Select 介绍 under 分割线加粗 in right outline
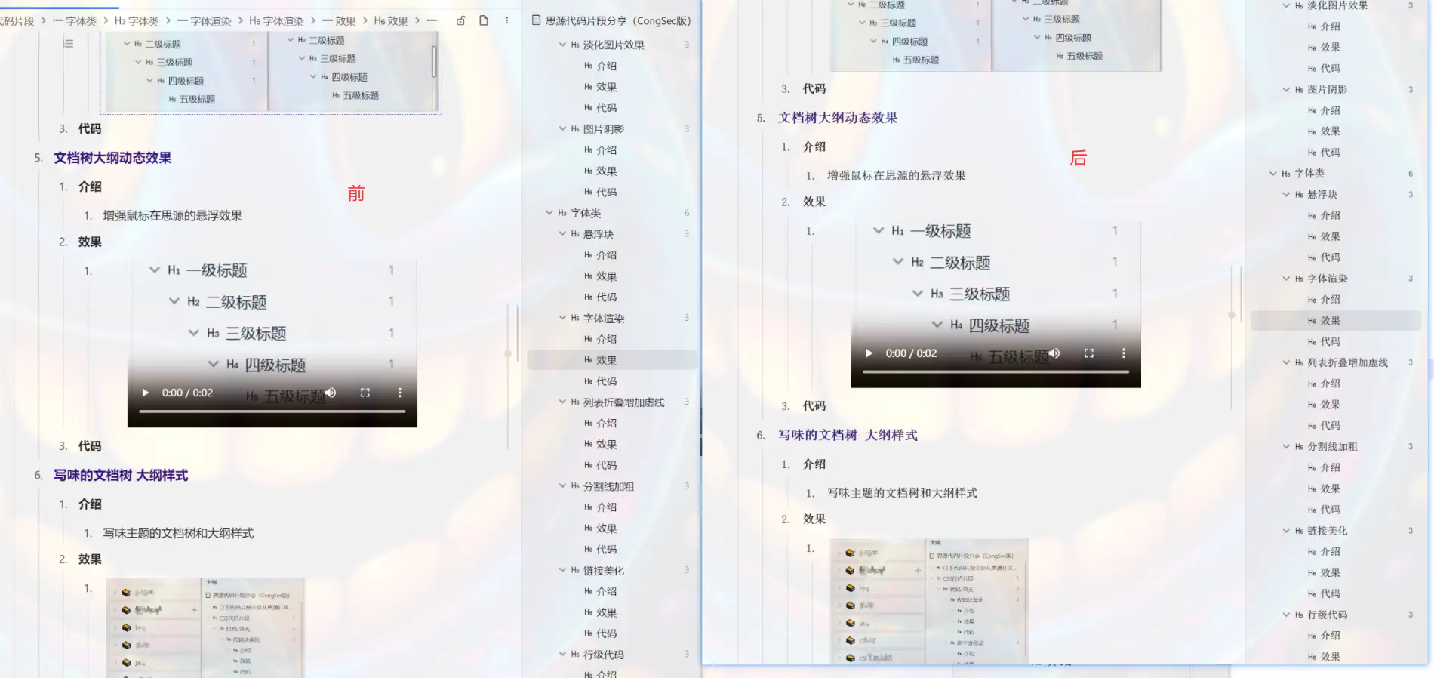The width and height of the screenshot is (1434, 678). coord(1330,468)
